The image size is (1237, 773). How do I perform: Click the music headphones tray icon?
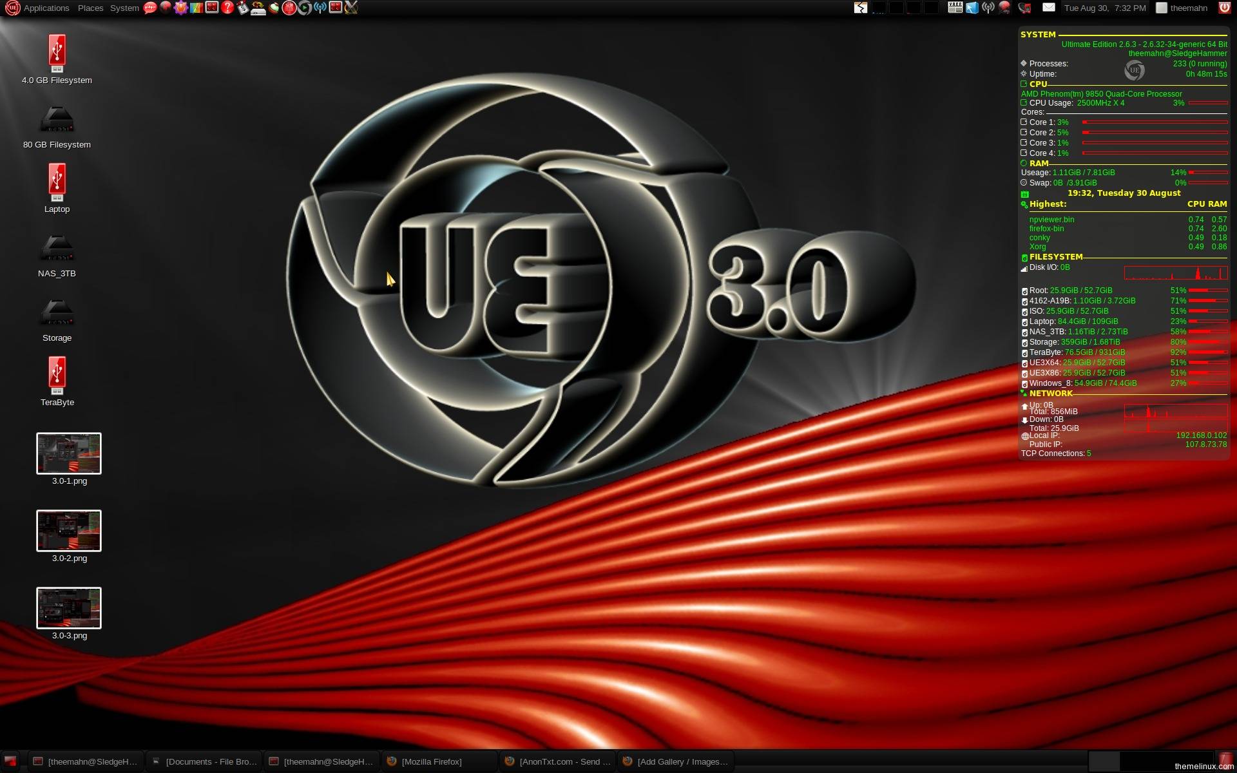tap(1024, 8)
